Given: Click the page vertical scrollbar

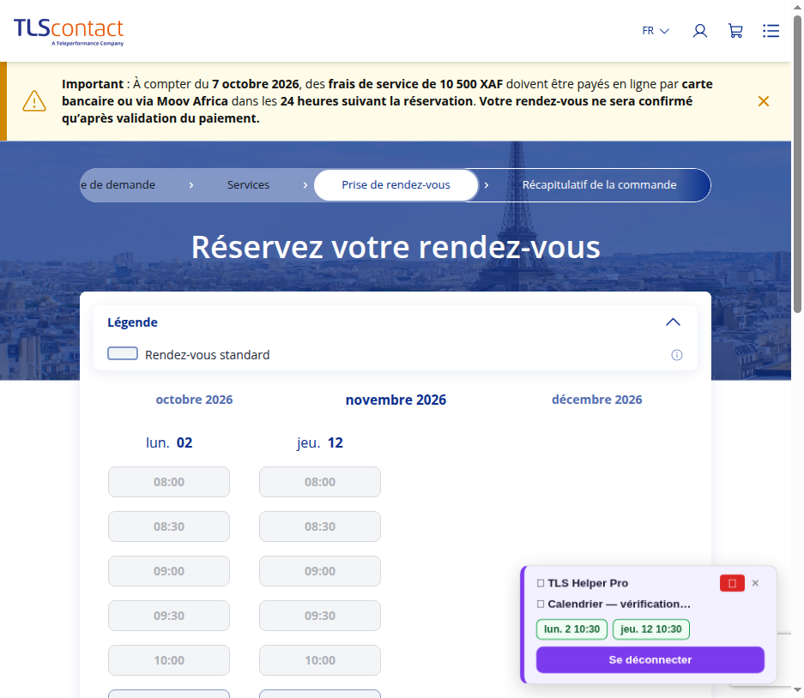Looking at the screenshot, I should point(797,164).
